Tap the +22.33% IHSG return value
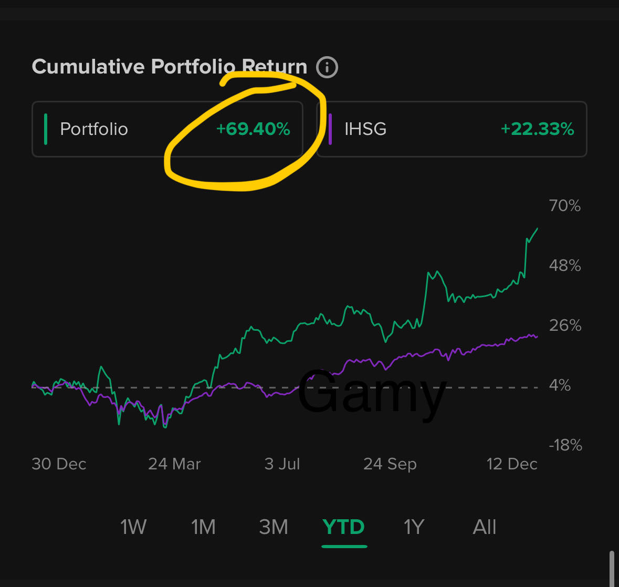 pos(537,129)
